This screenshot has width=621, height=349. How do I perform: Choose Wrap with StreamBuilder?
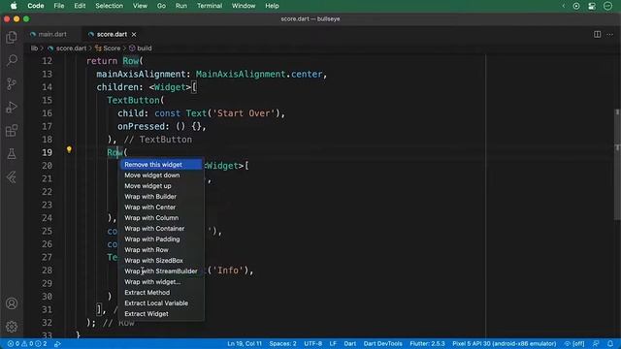click(162, 271)
